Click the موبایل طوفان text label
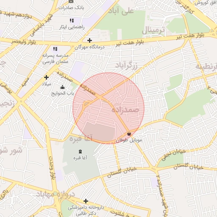The width and height of the screenshot is (217, 217). tap(129, 140)
